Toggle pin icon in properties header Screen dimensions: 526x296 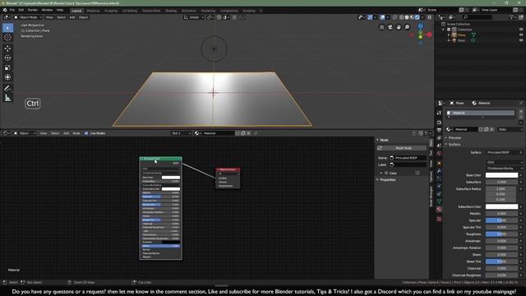521,103
